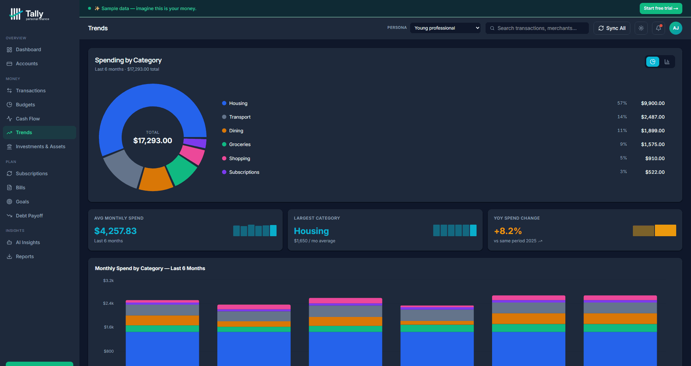Select the Trends sidebar item

click(x=39, y=132)
